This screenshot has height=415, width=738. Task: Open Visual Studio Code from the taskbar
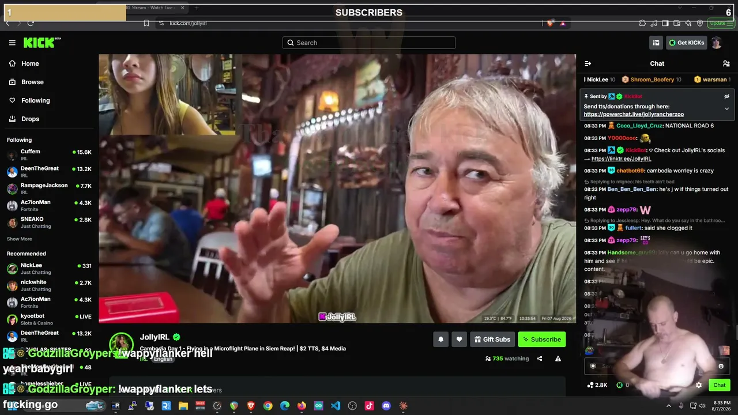(x=336, y=406)
